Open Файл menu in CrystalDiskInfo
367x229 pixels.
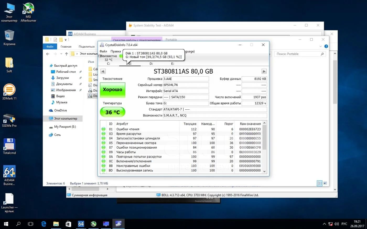click(103, 51)
